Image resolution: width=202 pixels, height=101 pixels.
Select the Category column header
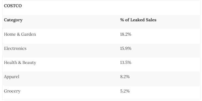(x=13, y=20)
